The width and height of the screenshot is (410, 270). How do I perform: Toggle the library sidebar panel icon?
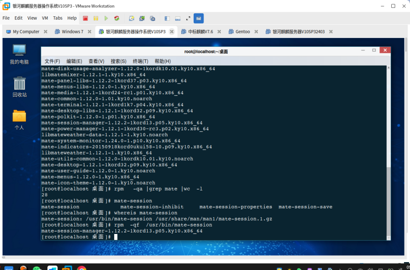pos(167,18)
